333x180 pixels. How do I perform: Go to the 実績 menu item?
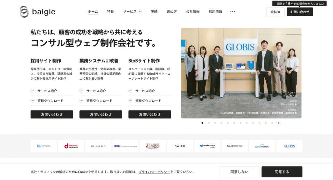[x=154, y=11]
